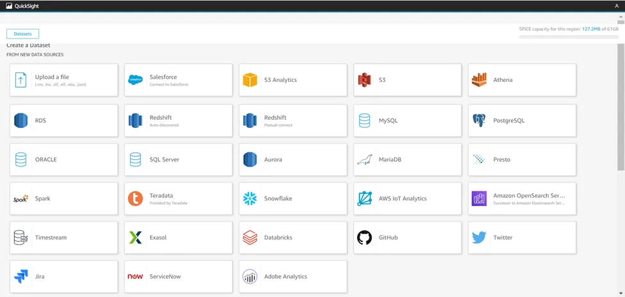Select the Aurora card label
Image resolution: width=625 pixels, height=297 pixels.
pyautogui.click(x=273, y=159)
